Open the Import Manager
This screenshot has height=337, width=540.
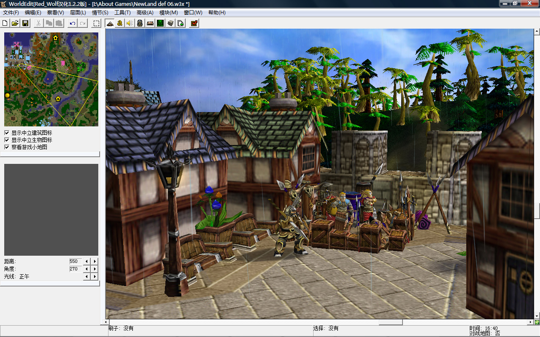pos(181,23)
